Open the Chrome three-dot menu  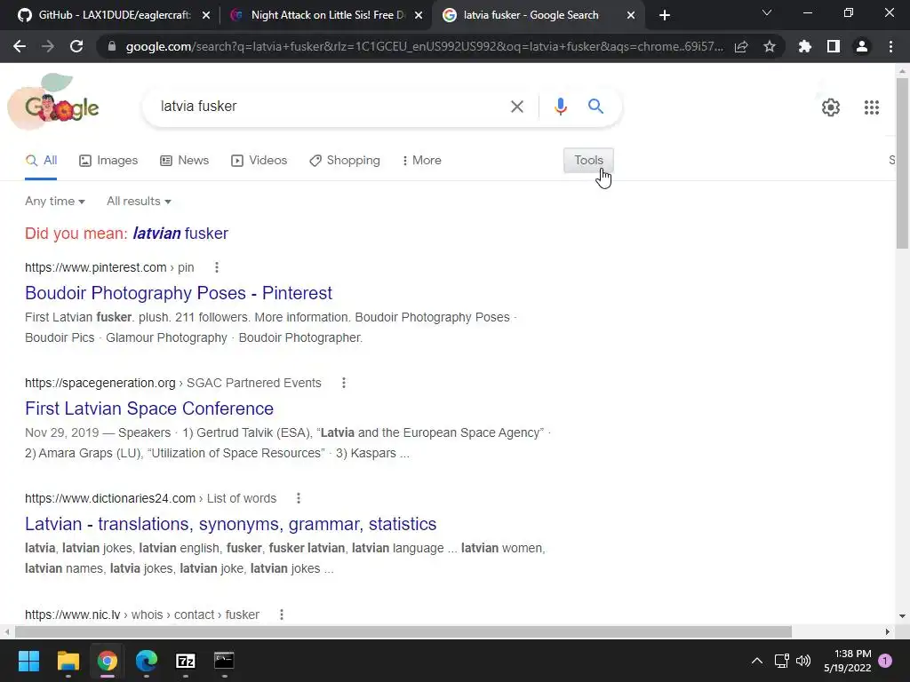click(x=890, y=46)
